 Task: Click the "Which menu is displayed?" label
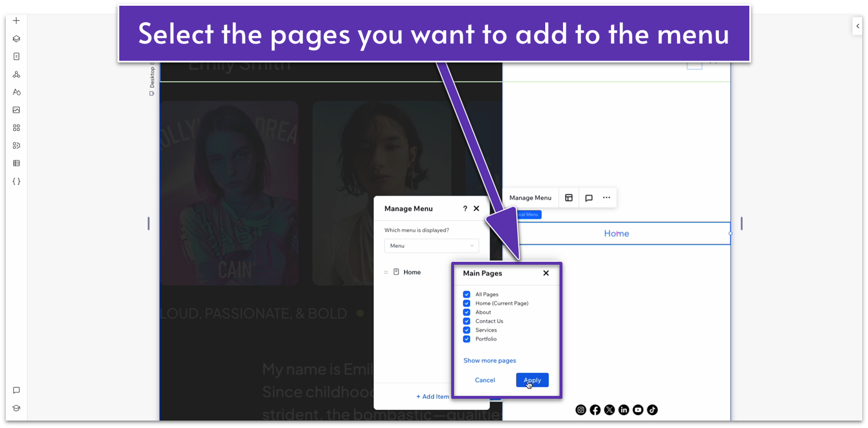pos(417,230)
